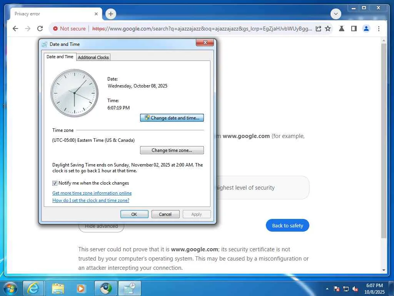Viewport: 394px width, 296px height.
Task: Open Windows Media Player from taskbar
Action: click(81, 288)
